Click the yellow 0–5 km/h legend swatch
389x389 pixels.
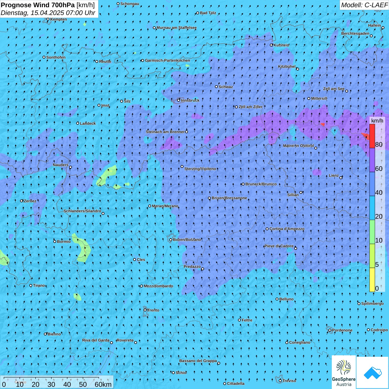point(372,280)
